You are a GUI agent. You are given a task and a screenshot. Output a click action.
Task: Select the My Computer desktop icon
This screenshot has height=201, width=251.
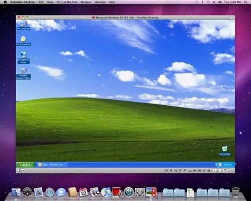pyautogui.click(x=24, y=25)
